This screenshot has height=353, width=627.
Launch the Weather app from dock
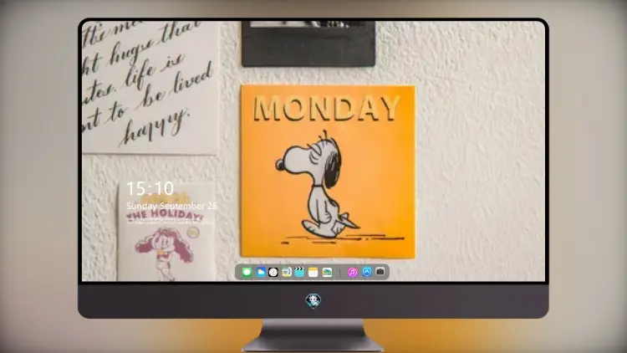point(260,272)
